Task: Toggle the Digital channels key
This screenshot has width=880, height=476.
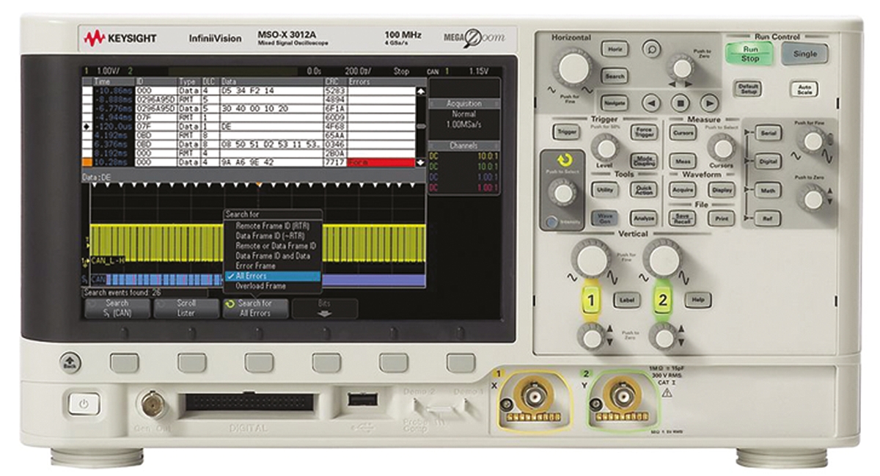Action: click(769, 161)
